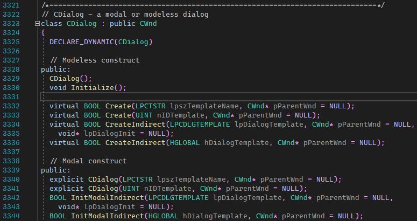Click 'UINT' type on line 3333
Screen dimensions: 417x221
(144, 115)
